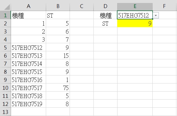The width and height of the screenshot is (177, 116).
Task: Click the yellow highlighted ST result cell
Action: coord(135,23)
